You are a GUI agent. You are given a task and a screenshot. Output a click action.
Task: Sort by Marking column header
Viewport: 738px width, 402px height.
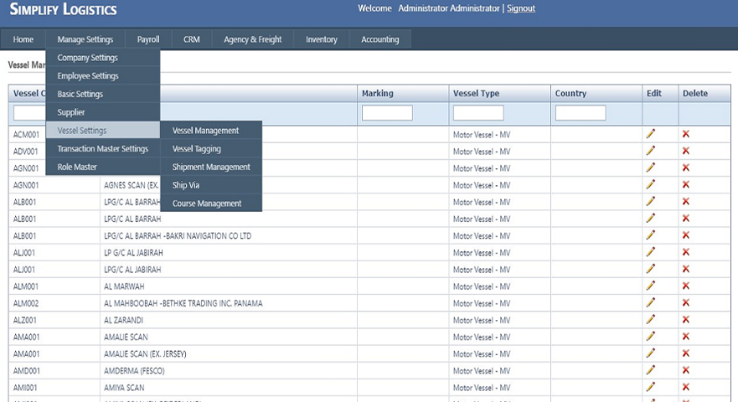click(x=378, y=94)
